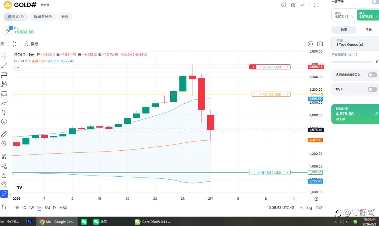Enter fullscreen chart mode
The height and width of the screenshot is (226, 379).
click(316, 5)
